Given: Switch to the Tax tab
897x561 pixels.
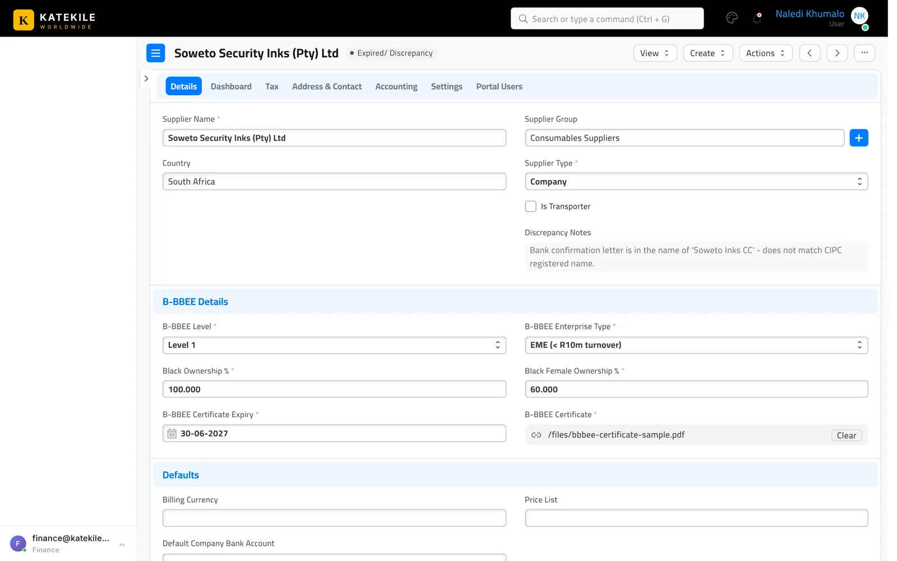Looking at the screenshot, I should click(272, 86).
